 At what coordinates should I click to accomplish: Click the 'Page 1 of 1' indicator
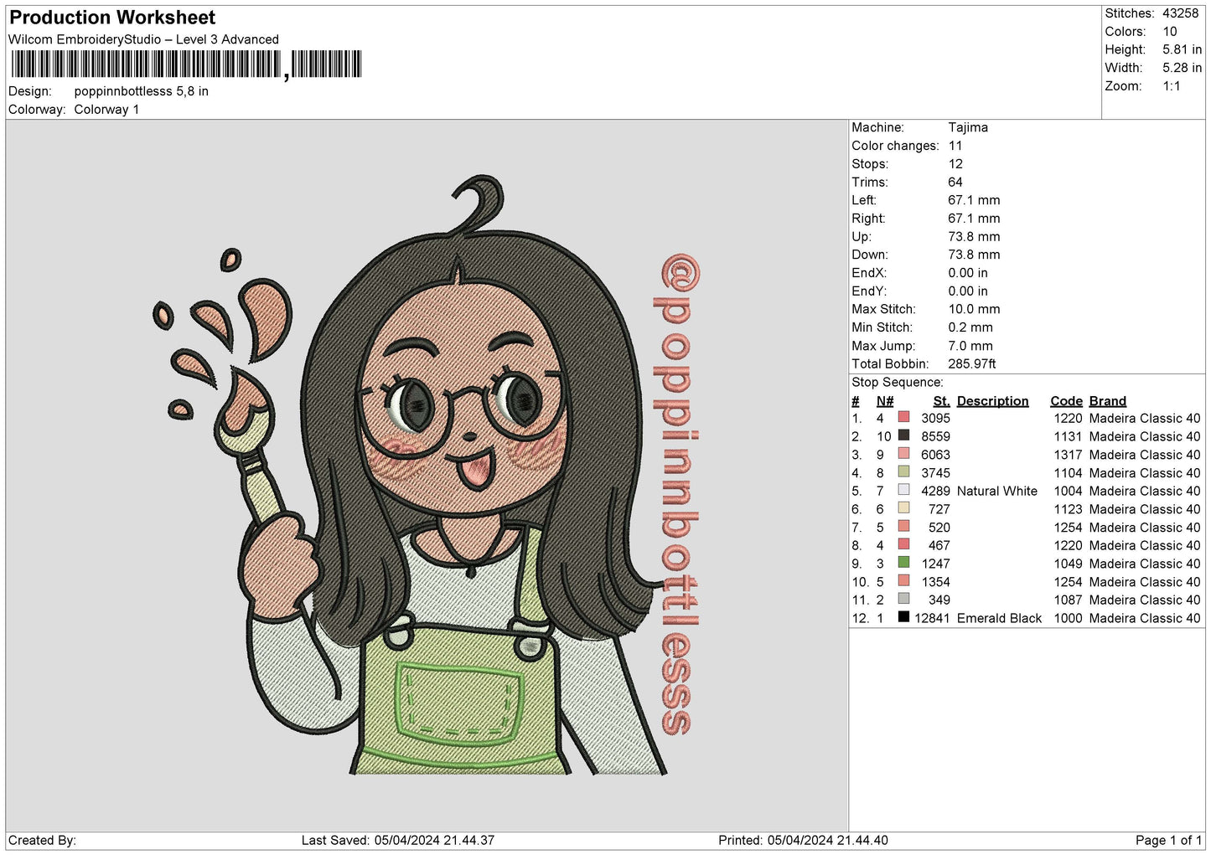(1168, 840)
